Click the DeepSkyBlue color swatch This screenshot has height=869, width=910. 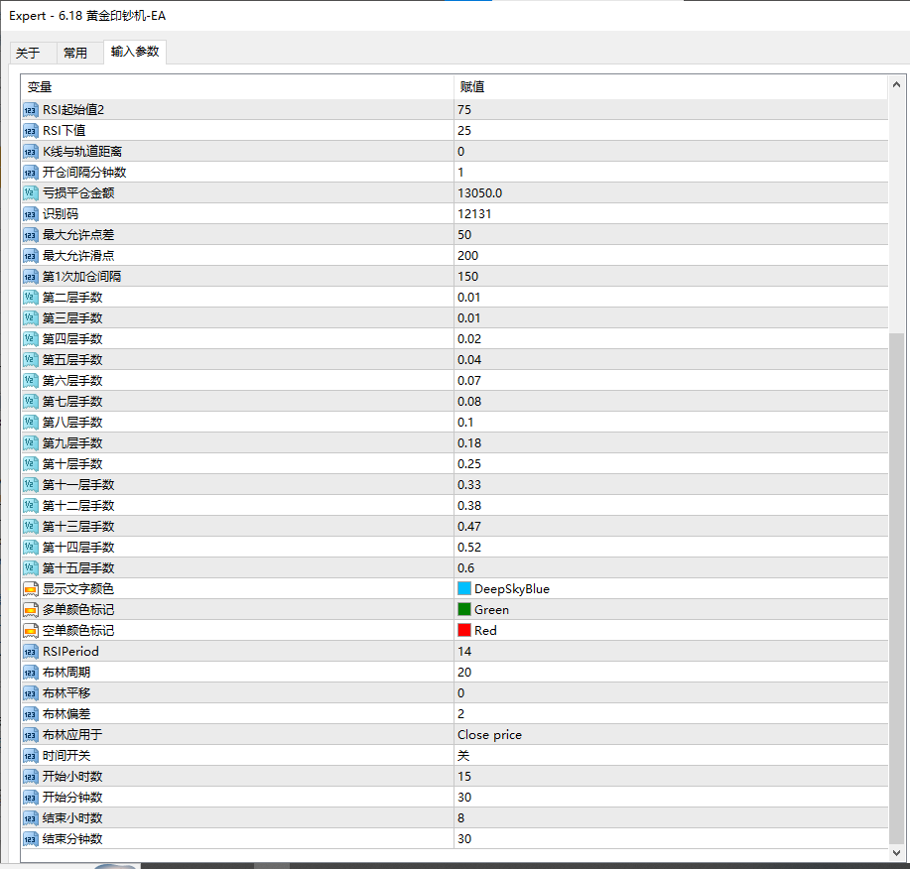[464, 589]
